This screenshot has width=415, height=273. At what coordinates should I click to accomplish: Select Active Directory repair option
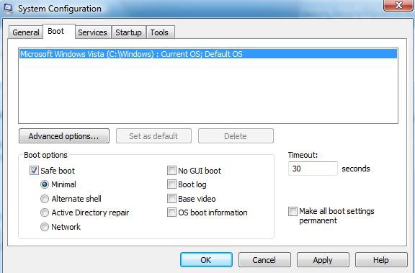[x=45, y=212]
